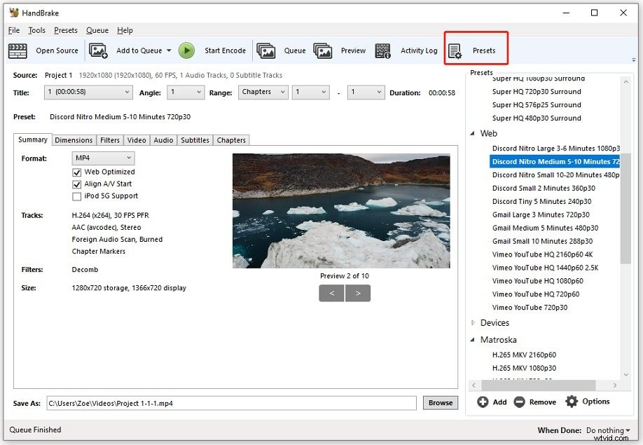The image size is (643, 445).
Task: Expand the Devices presets group
Action: pos(474,322)
